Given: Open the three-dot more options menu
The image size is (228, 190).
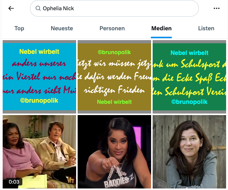Looking at the screenshot, I should [x=217, y=8].
